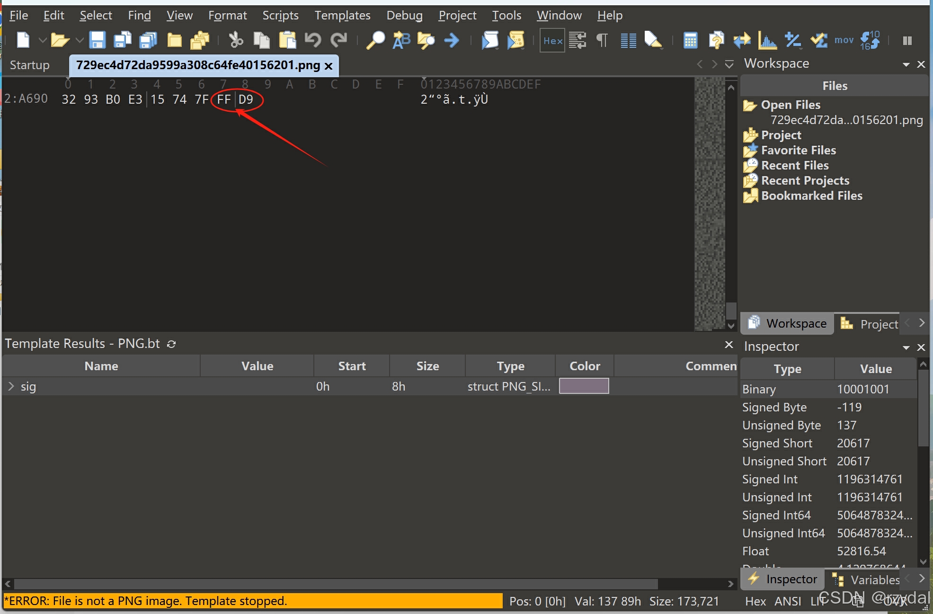
Task: Open the Templates menu
Action: [x=342, y=16]
